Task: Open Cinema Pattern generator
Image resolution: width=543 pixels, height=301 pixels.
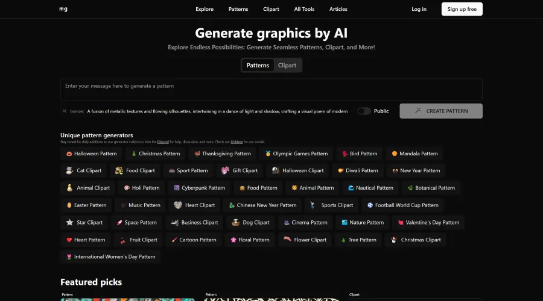Action: tap(305, 222)
